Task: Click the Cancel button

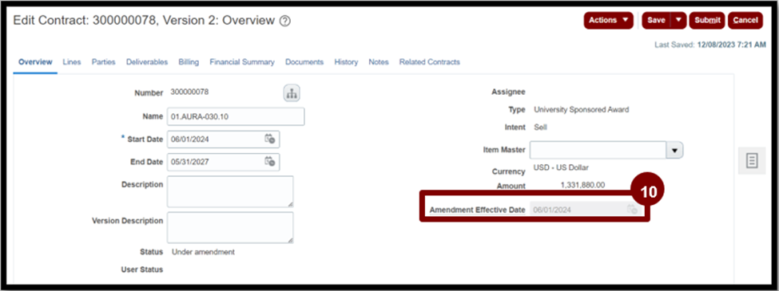Action: [745, 20]
